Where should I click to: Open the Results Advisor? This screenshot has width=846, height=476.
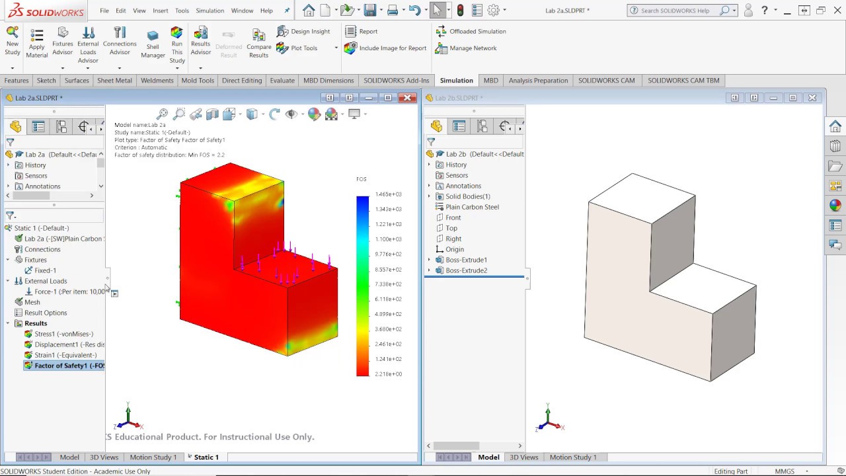[x=201, y=41]
